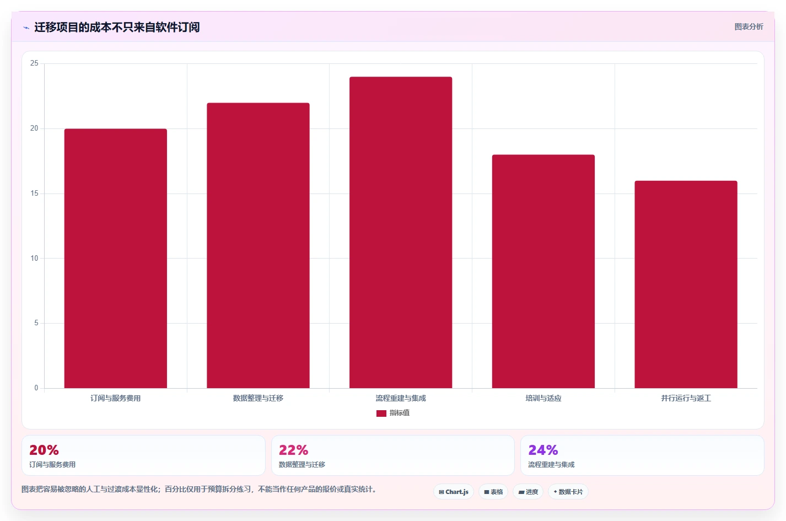786x521 pixels.
Task: Click the y-axis value 25
Action: click(x=34, y=63)
